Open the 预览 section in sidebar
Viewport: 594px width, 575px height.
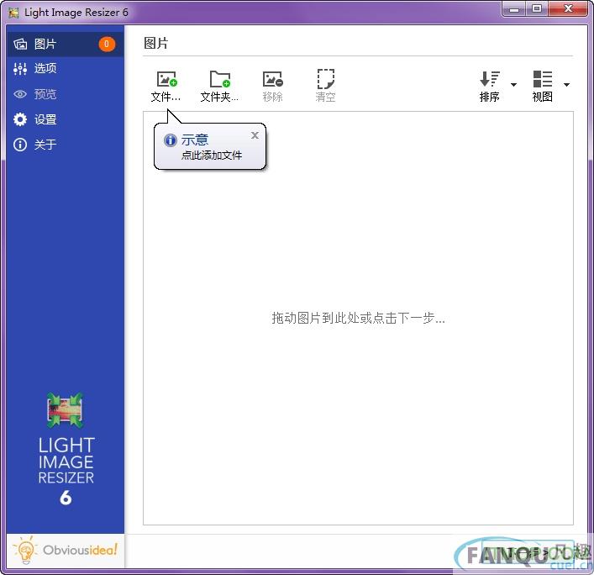point(66,94)
